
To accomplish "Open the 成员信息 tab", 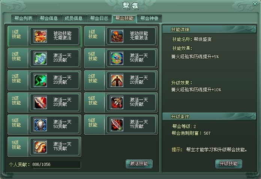I will [74, 18].
